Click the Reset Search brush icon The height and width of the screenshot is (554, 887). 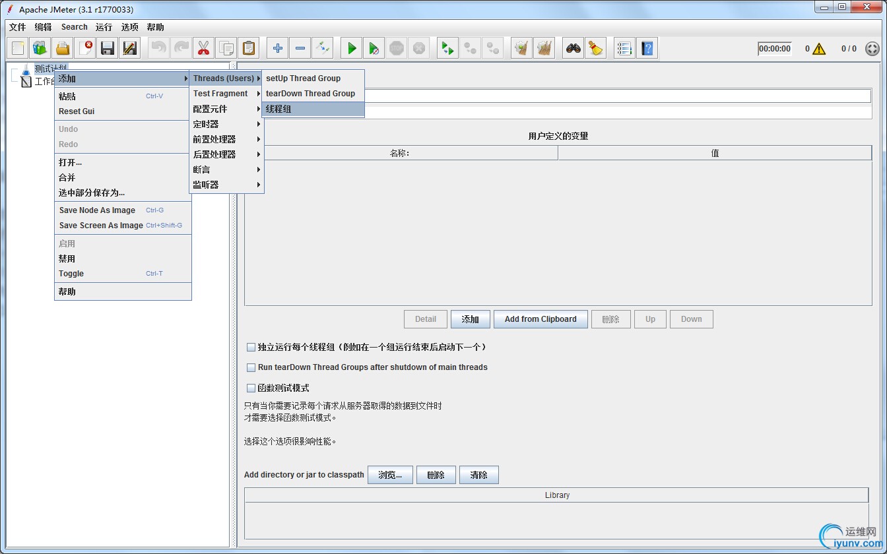pos(596,48)
